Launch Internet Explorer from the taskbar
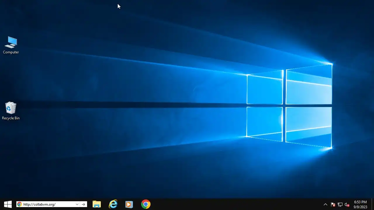 pos(113,204)
